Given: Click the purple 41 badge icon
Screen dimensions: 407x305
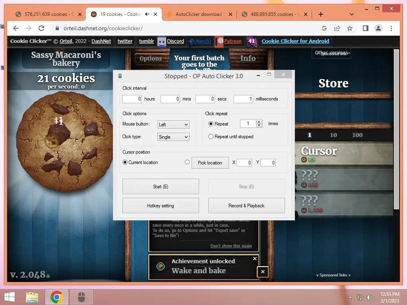Looking at the screenshot, I should [x=252, y=41].
